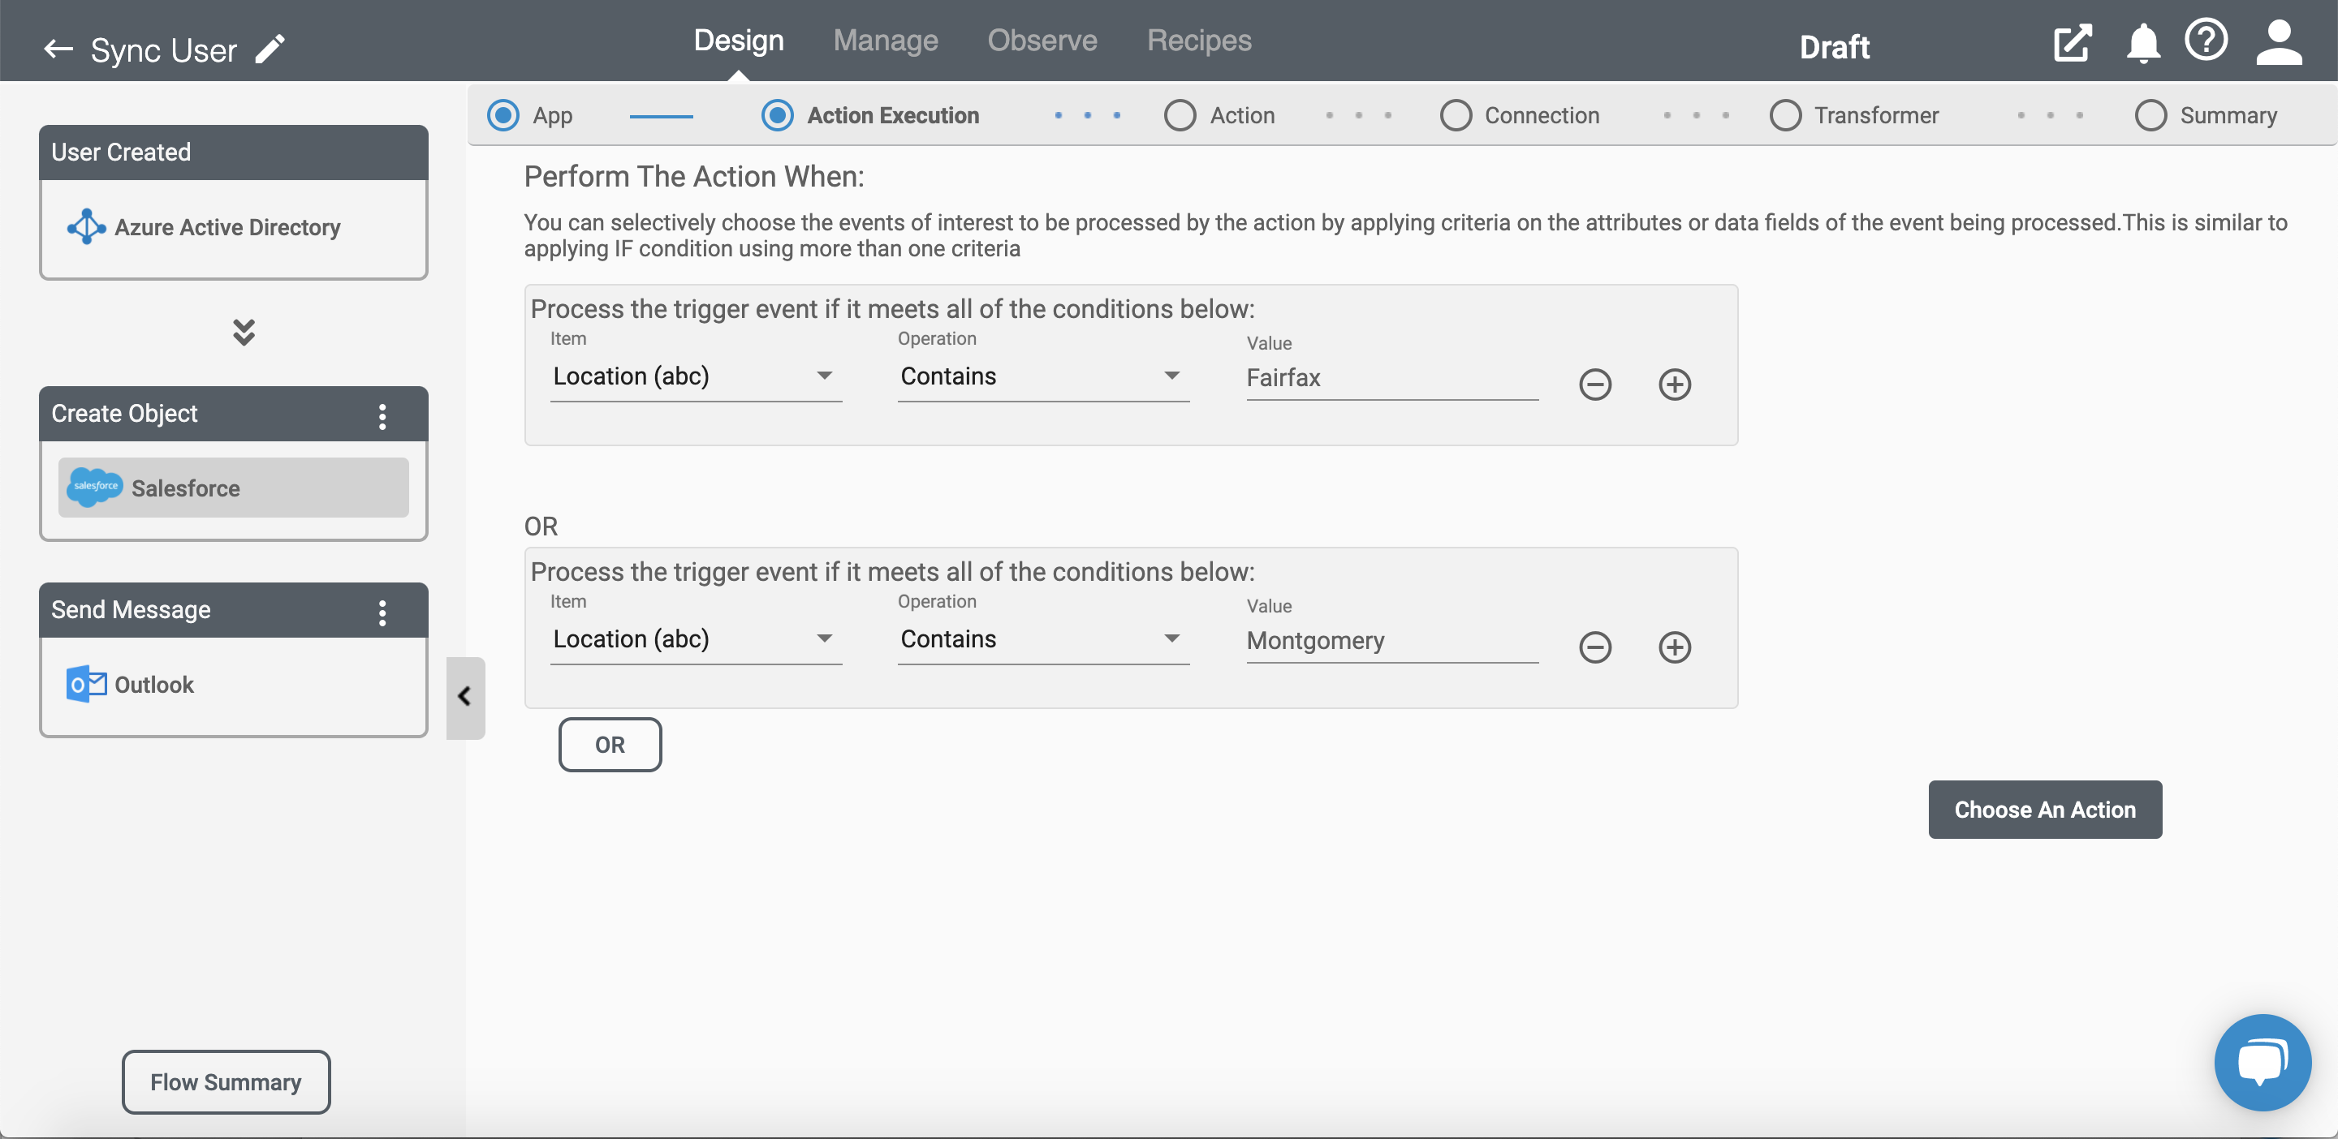Go back using the left arrow
The width and height of the screenshot is (2338, 1139).
(x=58, y=49)
